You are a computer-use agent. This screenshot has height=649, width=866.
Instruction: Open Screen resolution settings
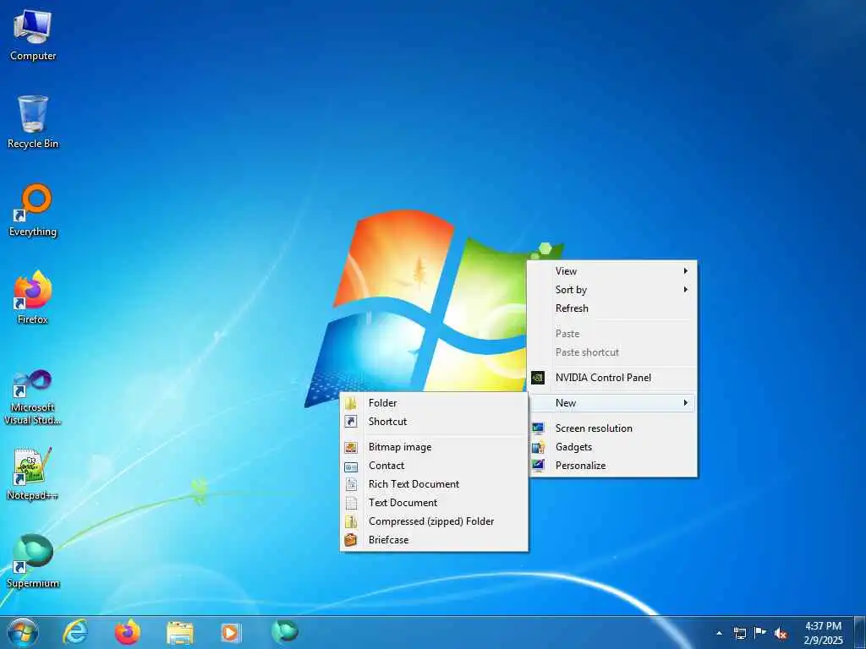tap(613, 428)
